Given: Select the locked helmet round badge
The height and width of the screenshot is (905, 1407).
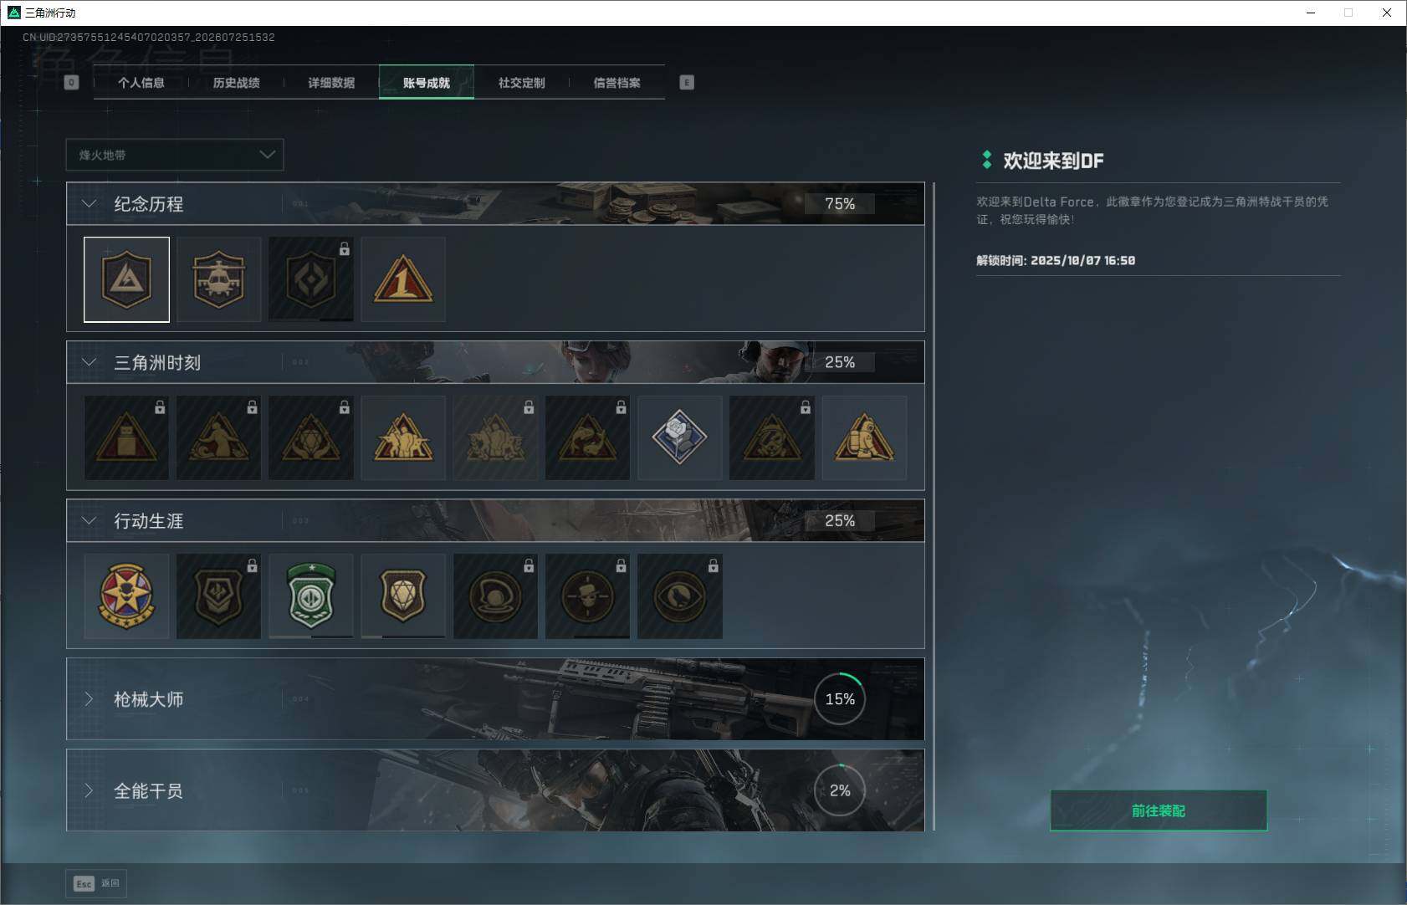Looking at the screenshot, I should 495,596.
